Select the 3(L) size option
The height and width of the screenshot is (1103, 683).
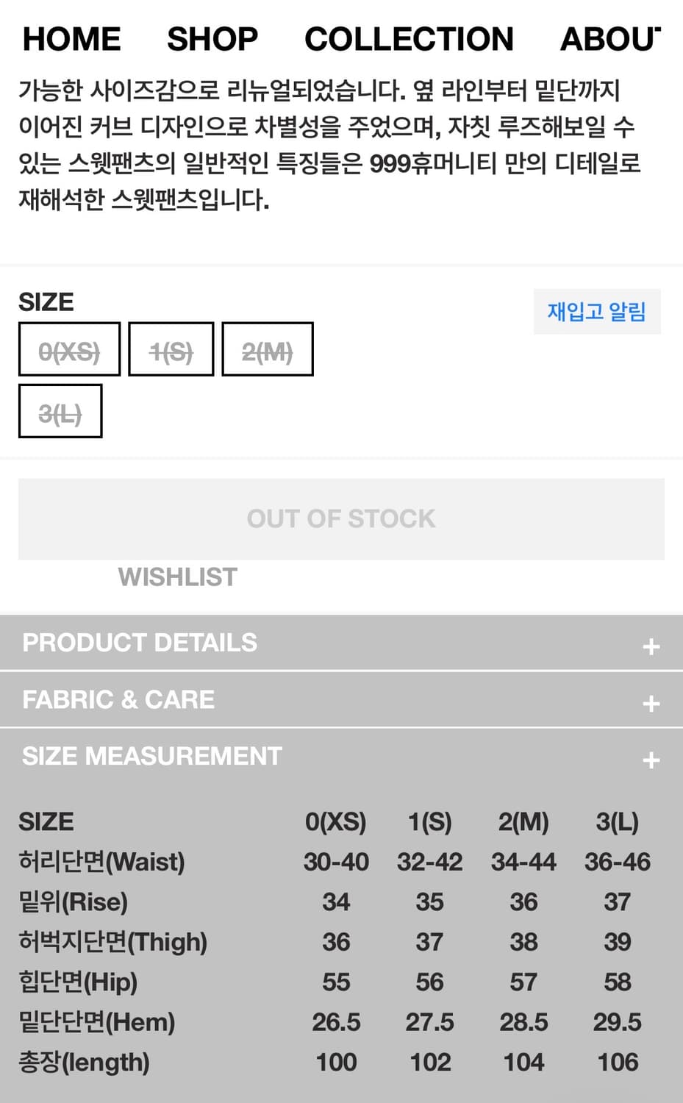tap(60, 411)
